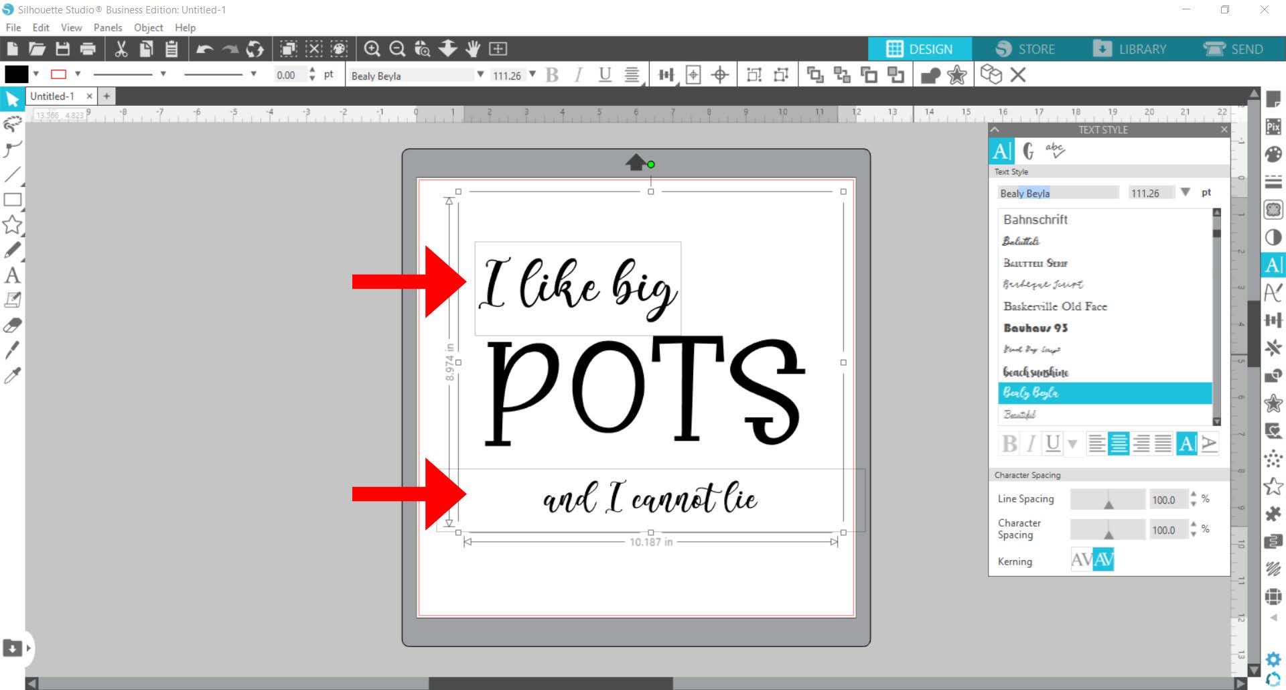Viewport: 1286px width, 690px height.
Task: Open the font size dropdown next to 111.26
Action: [532, 75]
